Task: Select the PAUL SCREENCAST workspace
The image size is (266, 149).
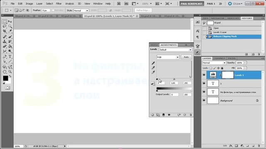Action: [x=192, y=4]
